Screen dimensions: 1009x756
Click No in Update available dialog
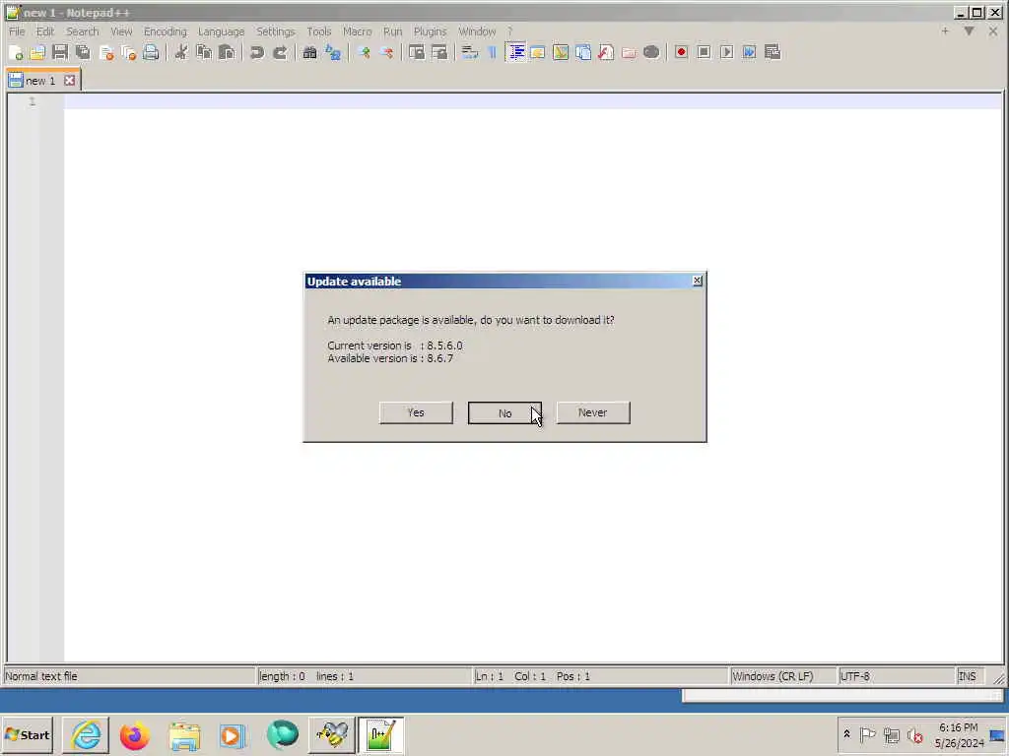(504, 412)
